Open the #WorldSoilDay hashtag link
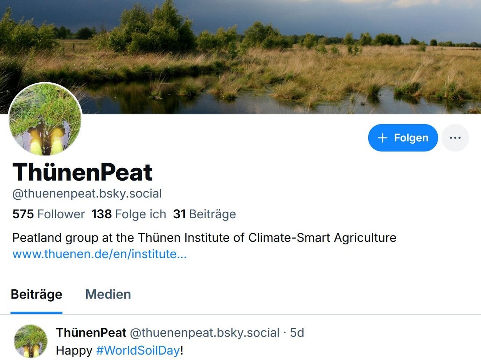 tap(137, 350)
